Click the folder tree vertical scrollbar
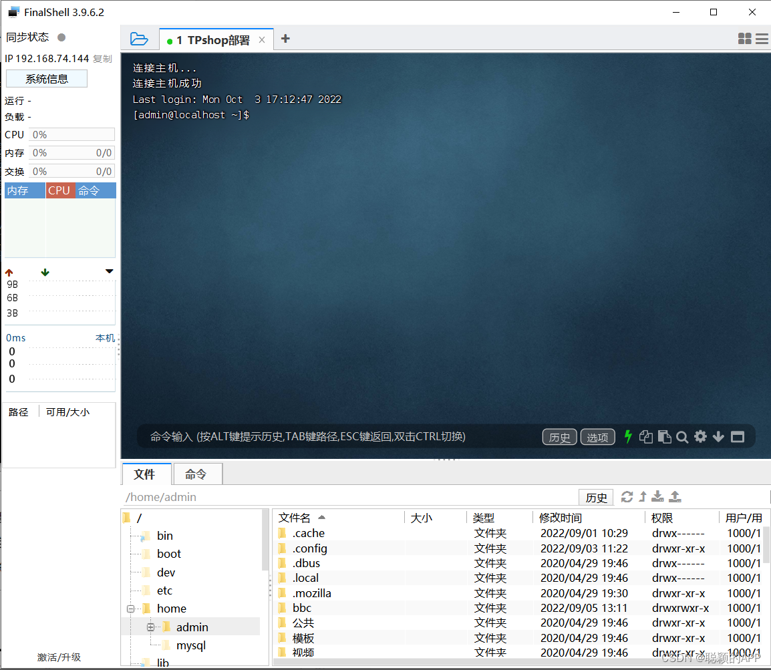The width and height of the screenshot is (771, 670). (265, 540)
